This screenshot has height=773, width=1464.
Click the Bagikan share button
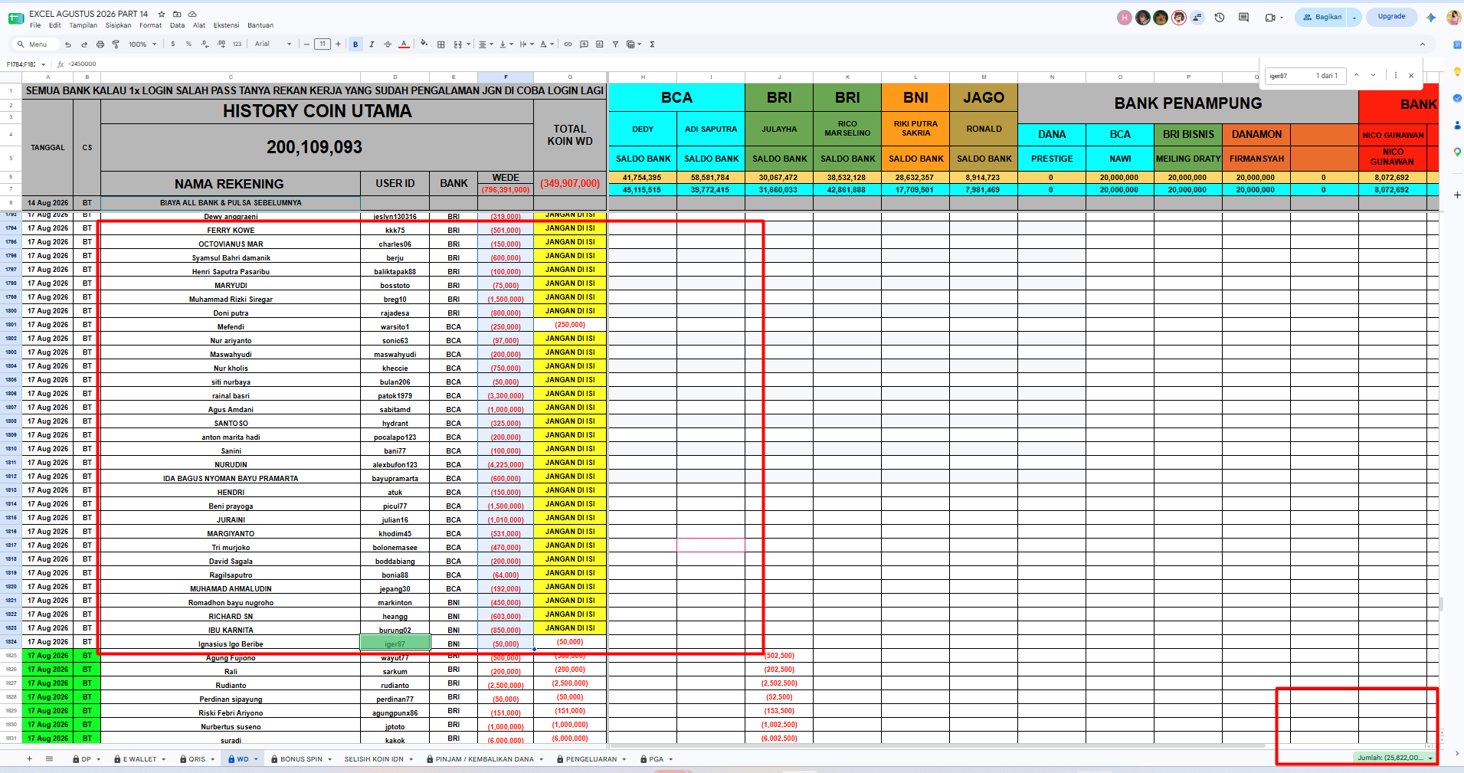pyautogui.click(x=1322, y=17)
